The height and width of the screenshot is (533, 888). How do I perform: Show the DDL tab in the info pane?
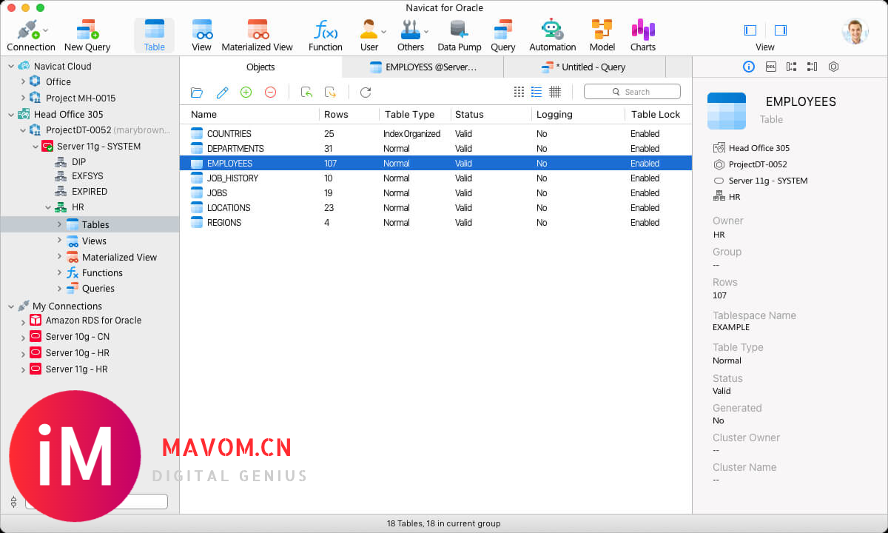tap(770, 67)
